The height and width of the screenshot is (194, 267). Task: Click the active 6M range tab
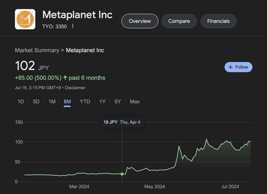(x=67, y=101)
